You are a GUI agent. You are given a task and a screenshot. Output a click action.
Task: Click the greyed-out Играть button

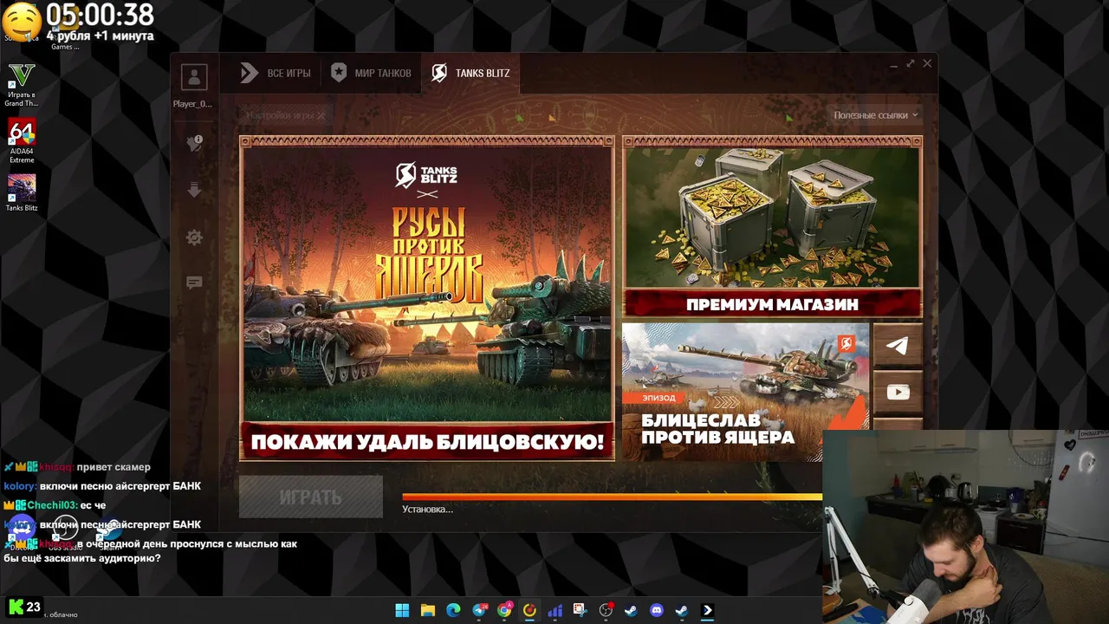coord(311,497)
